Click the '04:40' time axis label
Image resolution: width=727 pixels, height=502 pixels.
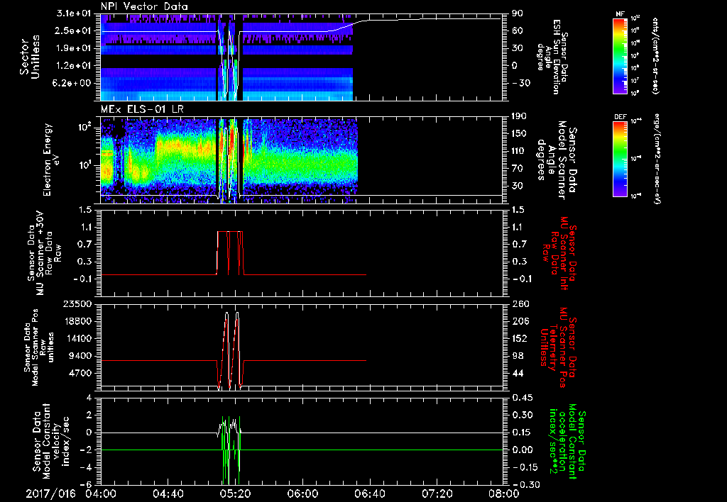point(168,493)
